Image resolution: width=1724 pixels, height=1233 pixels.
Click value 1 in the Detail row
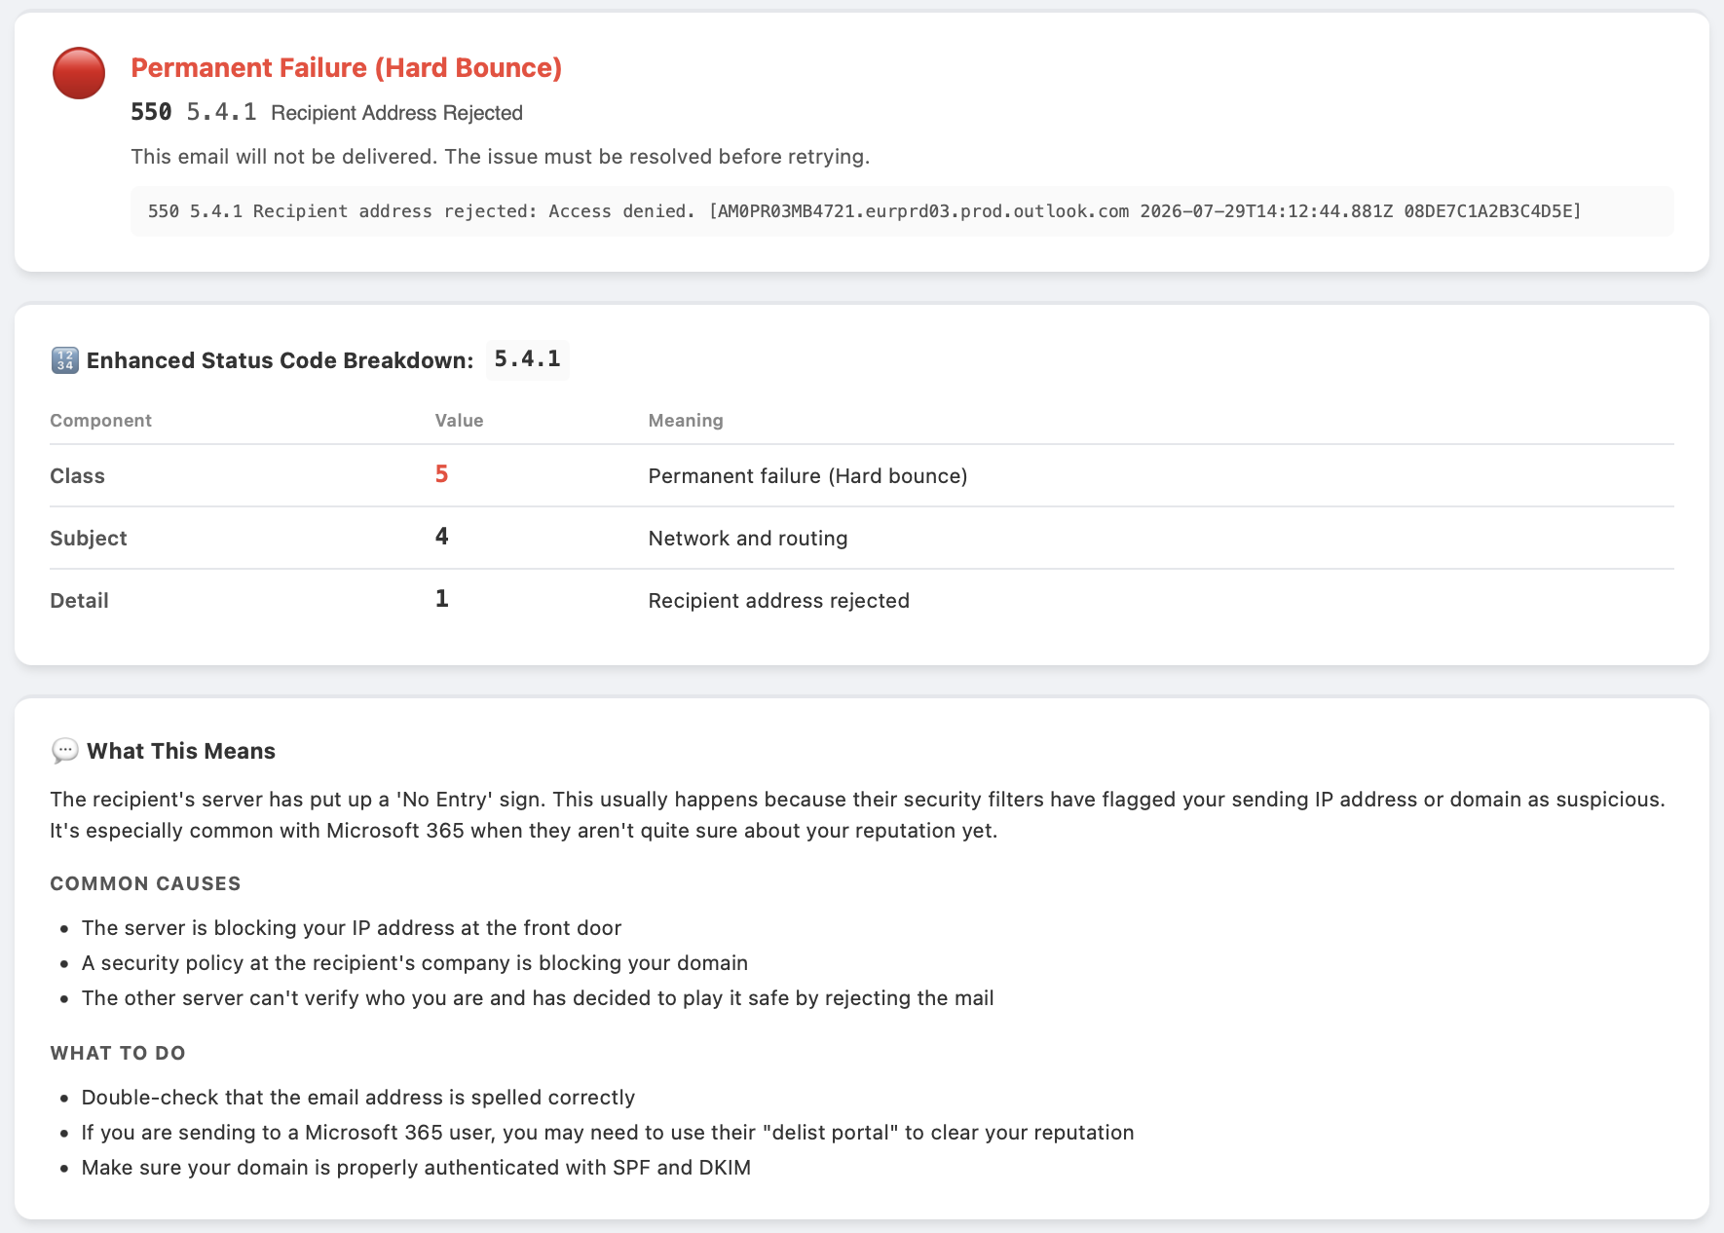(441, 599)
